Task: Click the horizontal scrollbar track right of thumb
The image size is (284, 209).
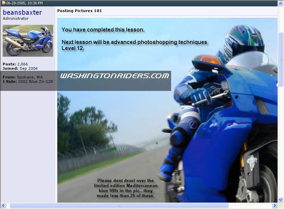Action: (249, 205)
